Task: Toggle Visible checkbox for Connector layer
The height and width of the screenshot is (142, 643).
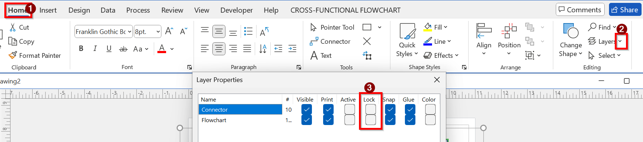Action: coord(306,109)
